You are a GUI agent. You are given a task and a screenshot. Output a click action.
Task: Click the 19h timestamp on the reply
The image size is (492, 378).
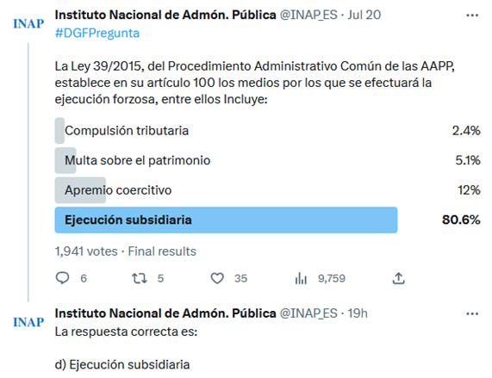coord(358,313)
